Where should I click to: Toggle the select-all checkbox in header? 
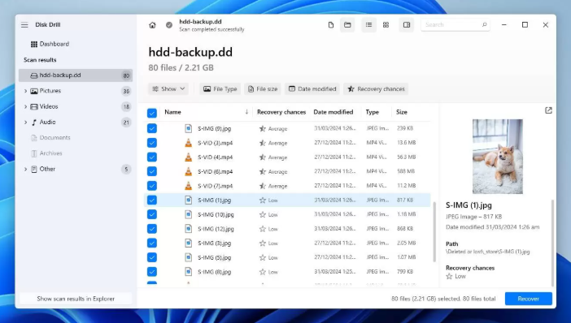[152, 113]
